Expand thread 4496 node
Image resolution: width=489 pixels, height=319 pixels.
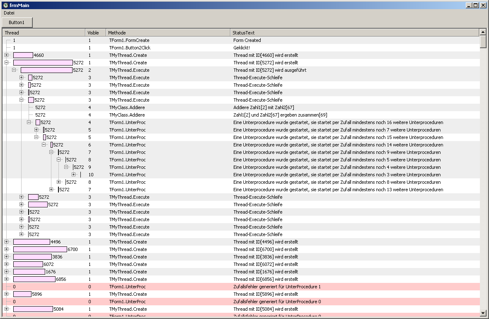pyautogui.click(x=7, y=241)
